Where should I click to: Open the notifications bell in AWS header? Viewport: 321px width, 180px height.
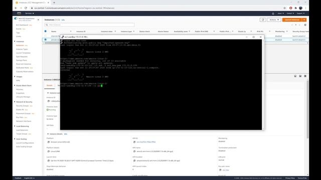(x=273, y=13)
